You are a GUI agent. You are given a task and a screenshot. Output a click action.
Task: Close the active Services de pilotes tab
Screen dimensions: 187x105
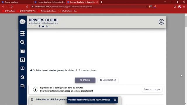pyautogui.click(x=97, y=2)
